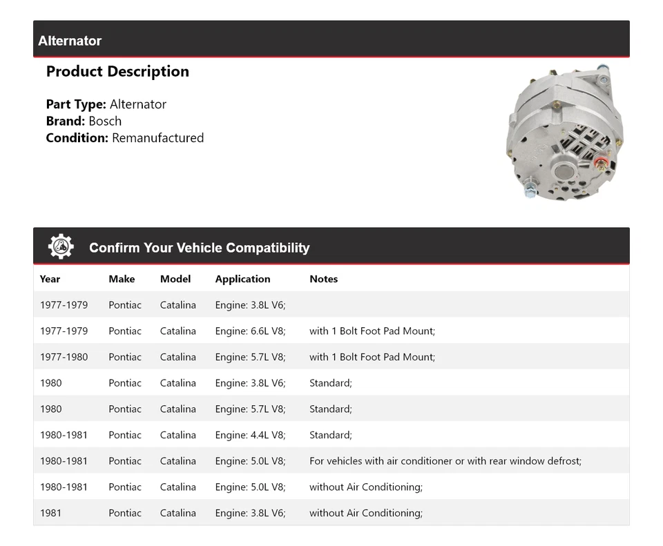
Task: Select the 1977-1979 Catalina 3.8L V6 row
Action: (331, 304)
